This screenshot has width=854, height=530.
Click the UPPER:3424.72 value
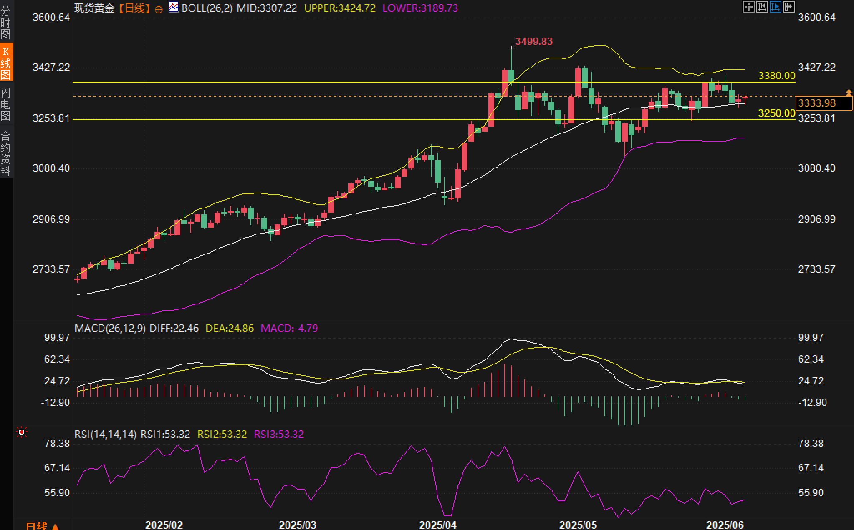point(340,8)
